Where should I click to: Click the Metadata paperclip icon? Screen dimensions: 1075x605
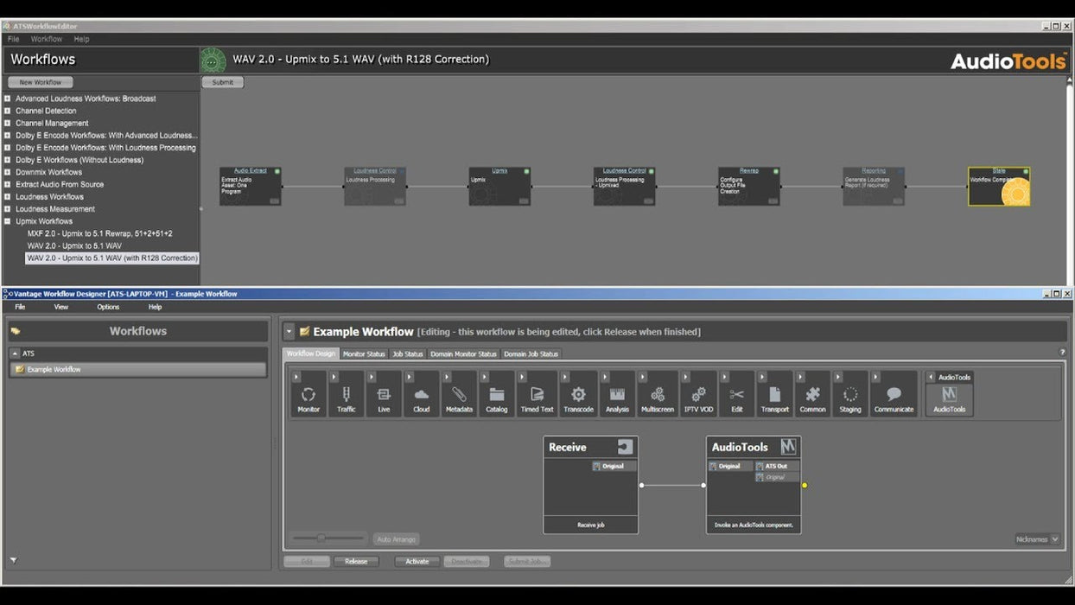tap(459, 396)
